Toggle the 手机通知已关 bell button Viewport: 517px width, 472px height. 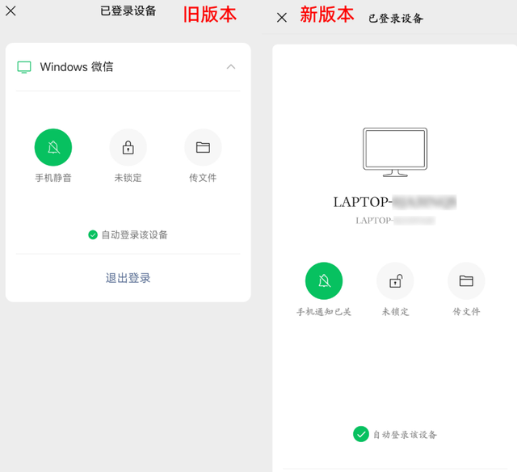pyautogui.click(x=324, y=280)
